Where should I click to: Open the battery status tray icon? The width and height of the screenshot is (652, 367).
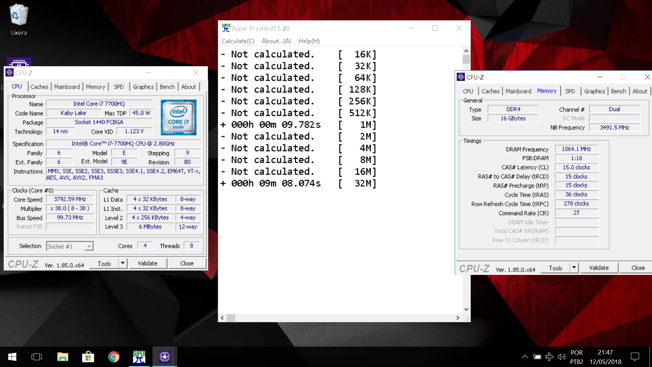(x=537, y=357)
